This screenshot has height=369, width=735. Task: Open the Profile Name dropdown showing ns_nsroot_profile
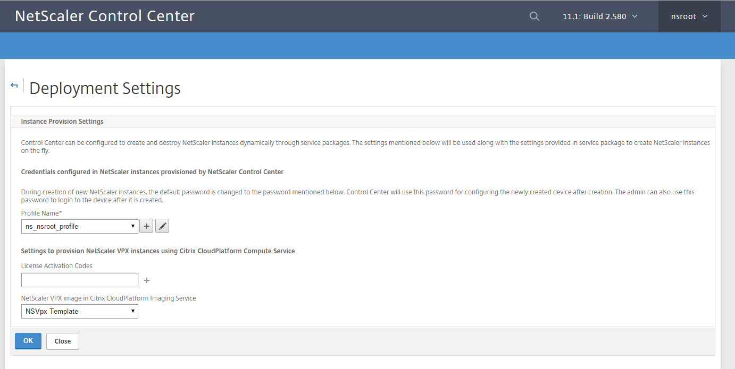pos(80,226)
